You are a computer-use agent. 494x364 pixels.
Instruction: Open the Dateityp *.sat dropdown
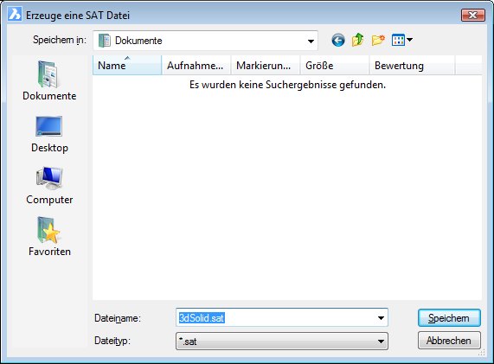click(282, 341)
